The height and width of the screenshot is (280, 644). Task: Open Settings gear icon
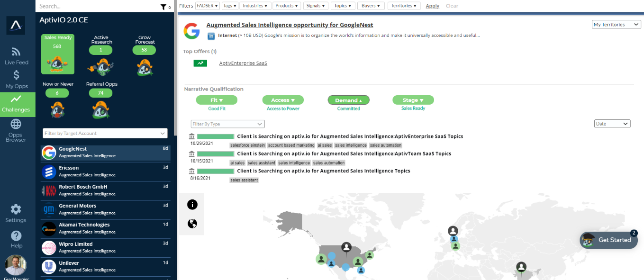16,209
